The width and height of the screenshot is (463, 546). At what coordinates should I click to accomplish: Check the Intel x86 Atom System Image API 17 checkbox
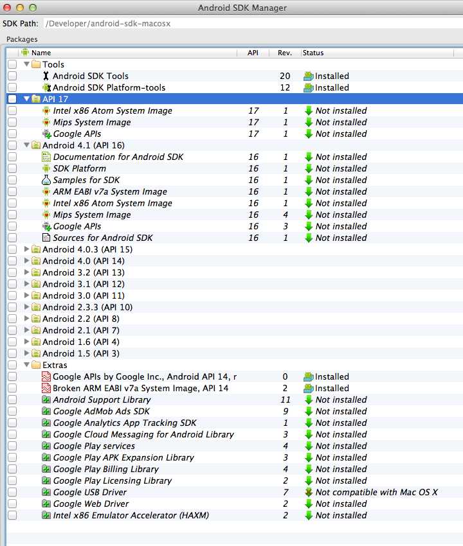tap(12, 110)
